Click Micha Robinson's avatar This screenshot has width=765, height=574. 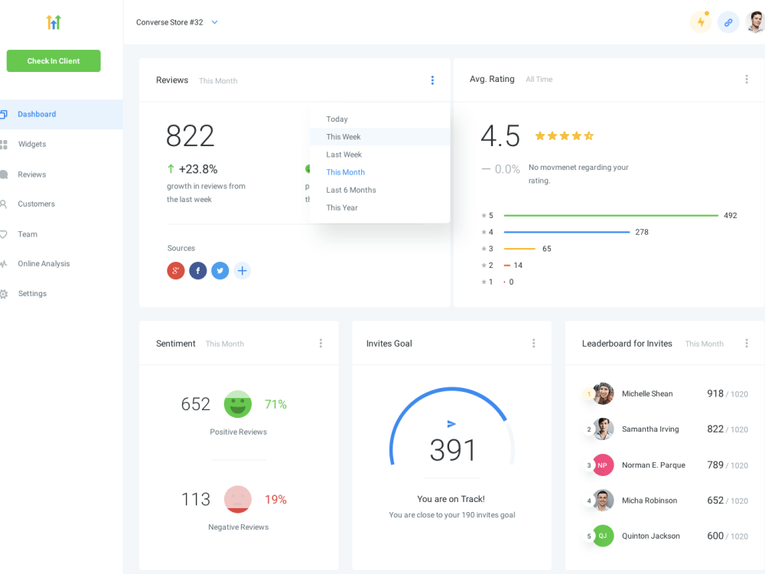[603, 501]
